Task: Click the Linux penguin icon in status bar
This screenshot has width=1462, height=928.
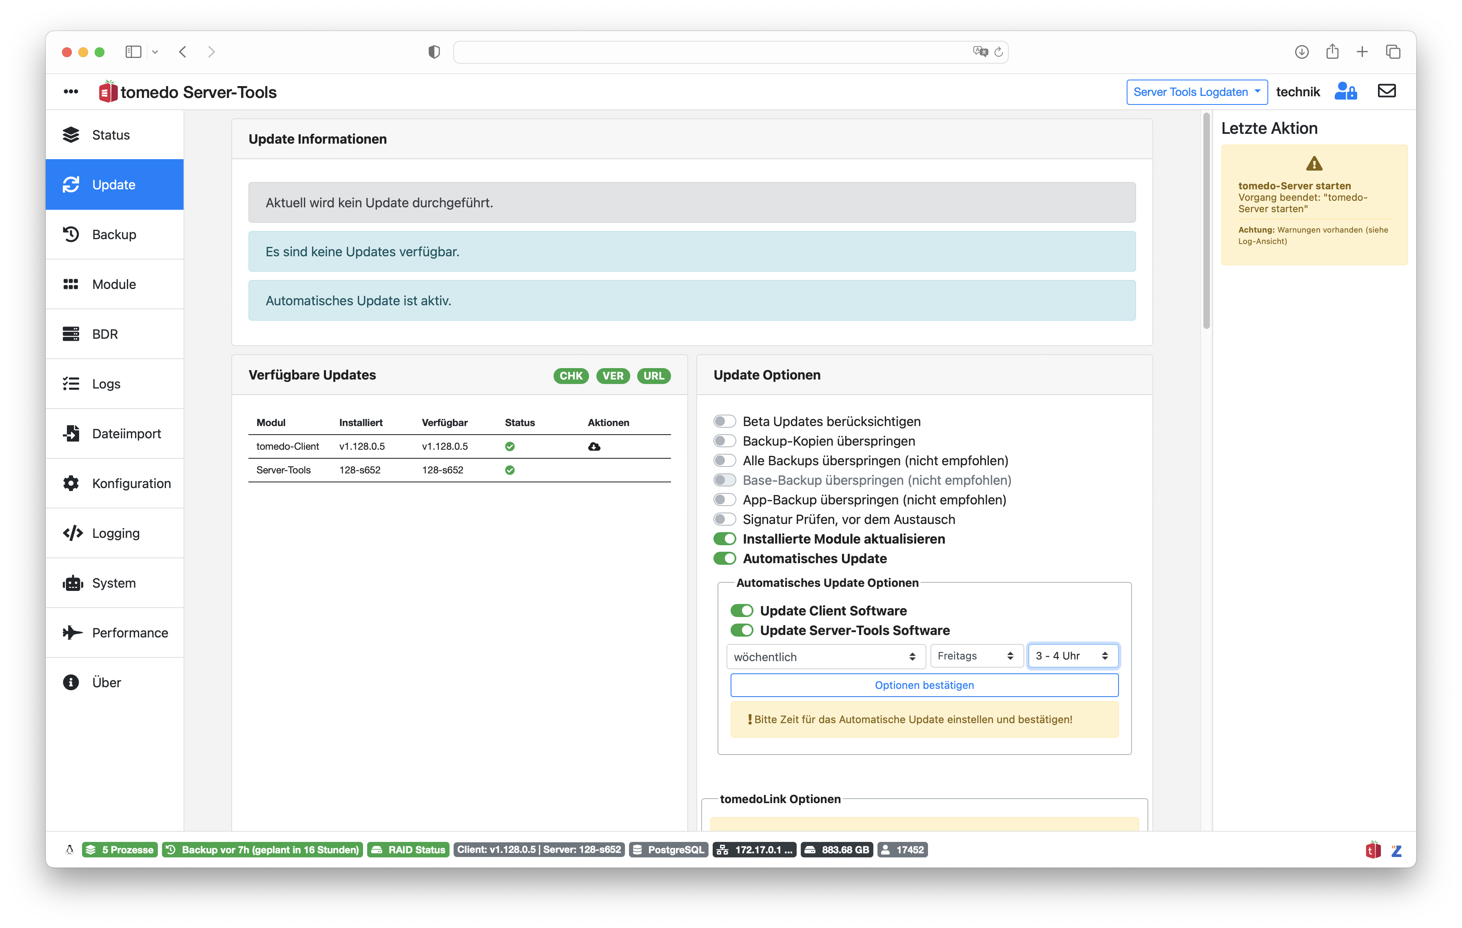Action: point(69,850)
